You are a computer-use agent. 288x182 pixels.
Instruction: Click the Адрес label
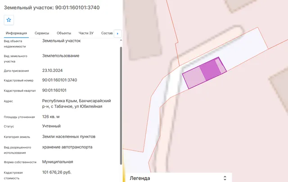[x=9, y=101]
